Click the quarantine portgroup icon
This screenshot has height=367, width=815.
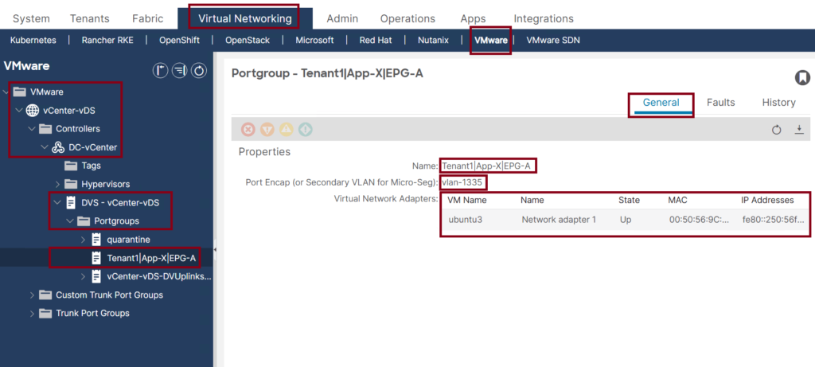pos(96,240)
